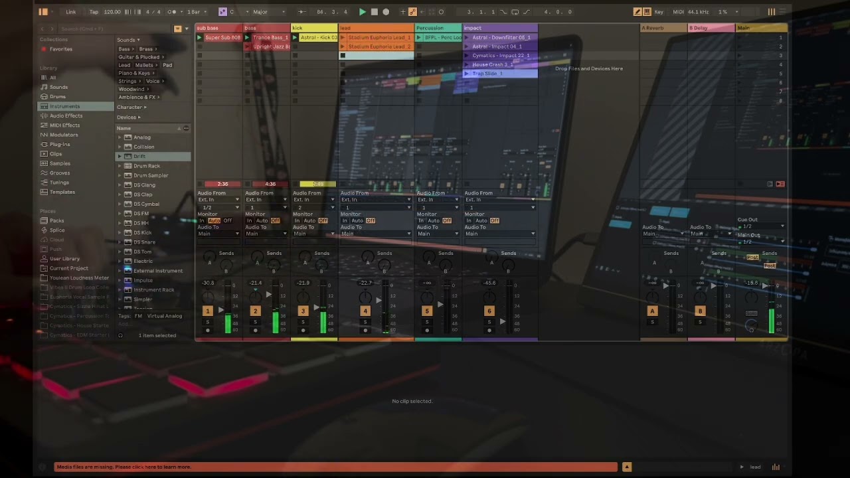This screenshot has height=478, width=850.
Task: Set sub bass track Monitor to Auto
Action: point(214,220)
